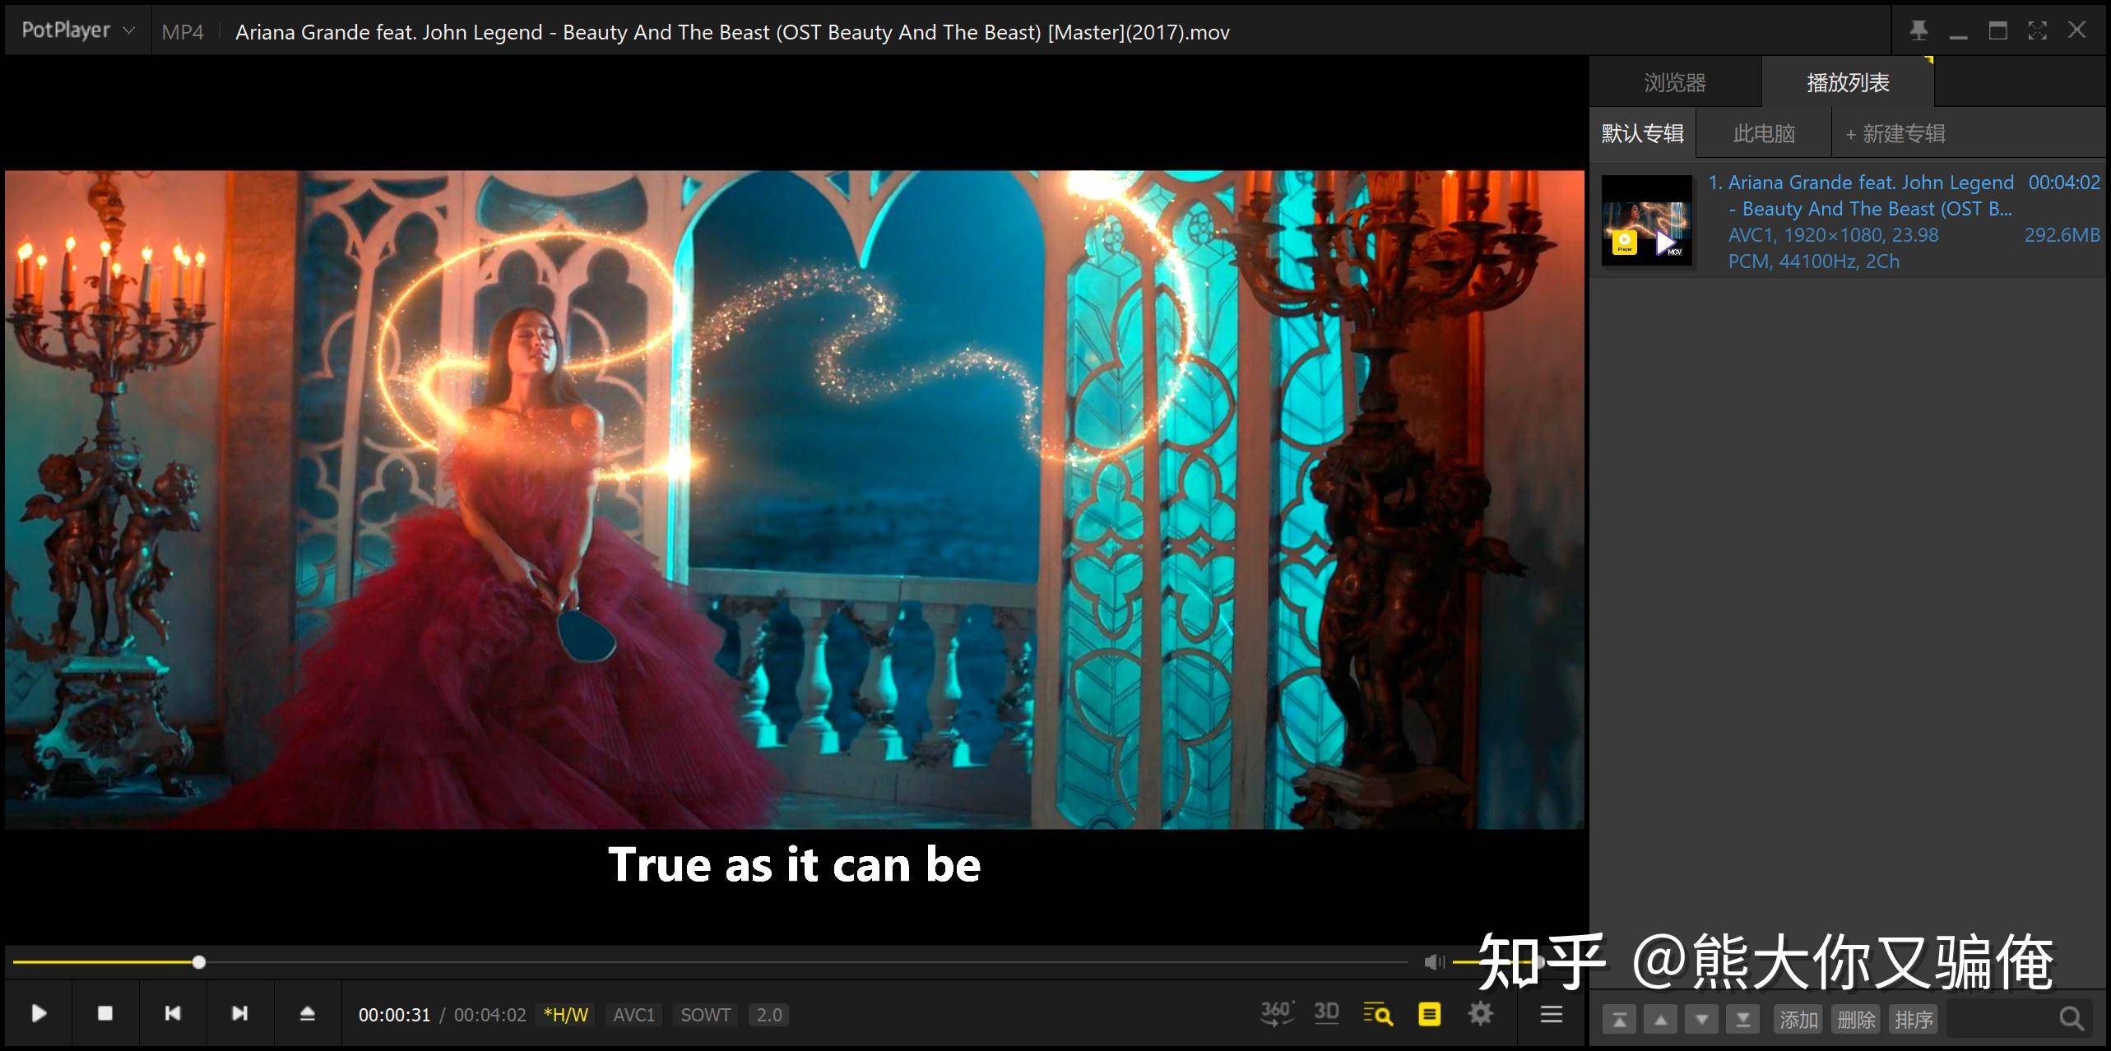Click the 2.0 audio channel badge
The image size is (2111, 1051).
pyautogui.click(x=768, y=1015)
